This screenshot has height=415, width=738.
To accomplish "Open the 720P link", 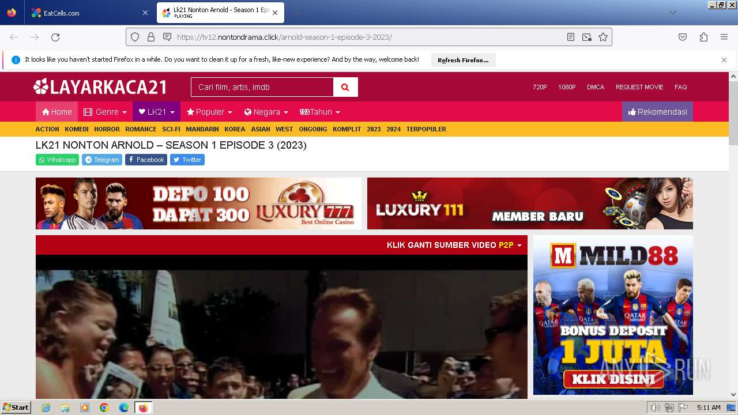I will pos(540,87).
